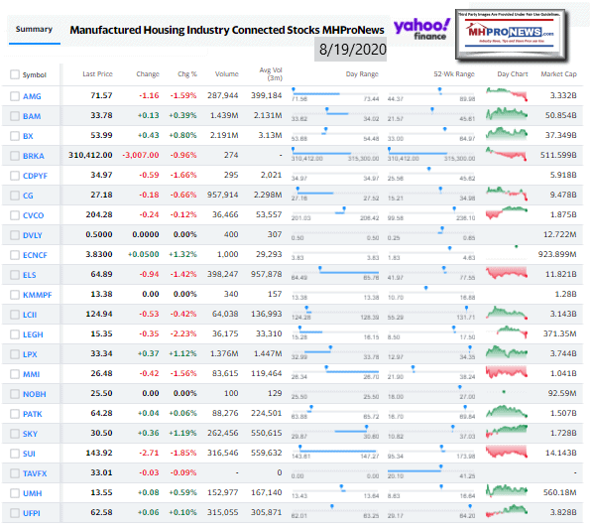Open the SKY day chart sparkline
The width and height of the screenshot is (592, 529).
(x=507, y=431)
